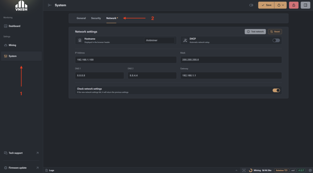Click the red unlock padlock button
This screenshot has height=173, width=313.
click(x=294, y=5)
